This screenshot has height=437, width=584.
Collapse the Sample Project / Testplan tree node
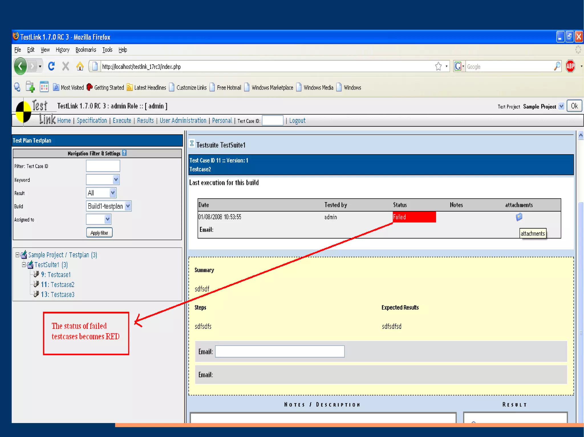17,255
